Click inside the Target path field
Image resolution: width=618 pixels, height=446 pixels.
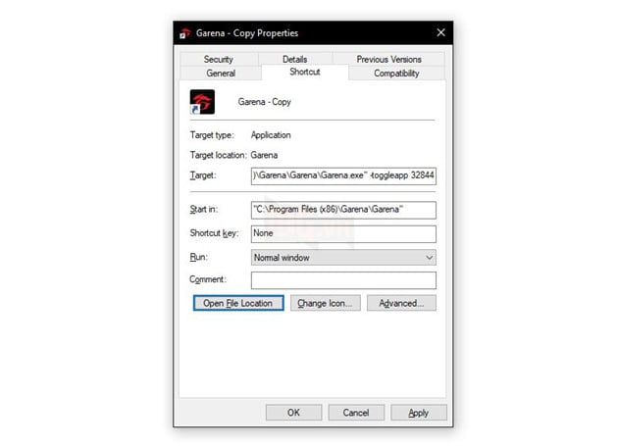[342, 176]
